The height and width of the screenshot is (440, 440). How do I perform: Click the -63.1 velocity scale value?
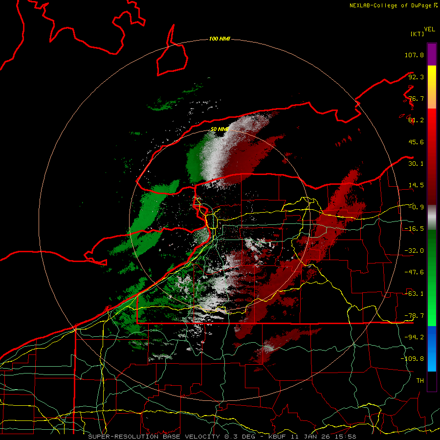[x=414, y=294]
